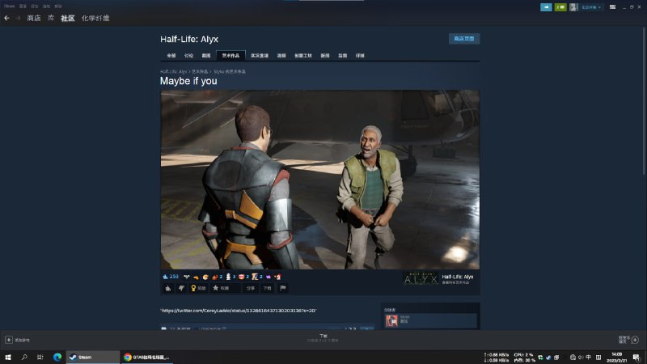The width and height of the screenshot is (647, 364).
Task: Open creator Stylo's avatar
Action: pyautogui.click(x=391, y=320)
